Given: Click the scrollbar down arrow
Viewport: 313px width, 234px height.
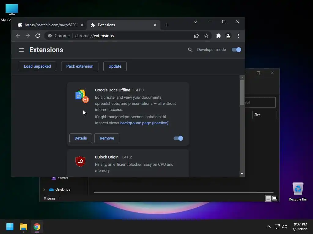Looking at the screenshot, I should point(242,174).
